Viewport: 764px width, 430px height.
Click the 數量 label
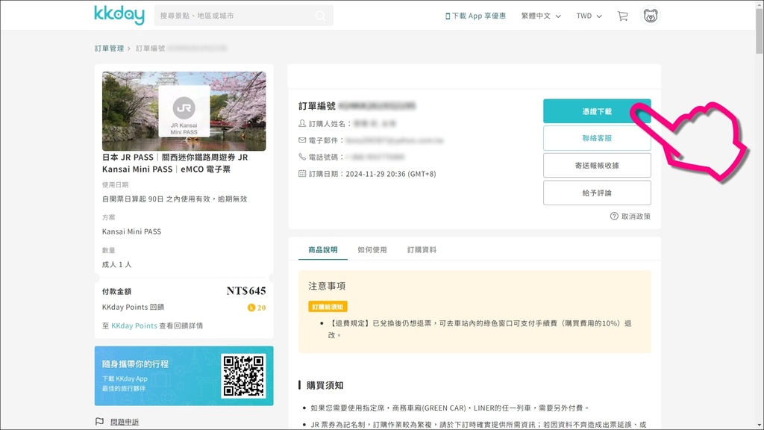[109, 250]
